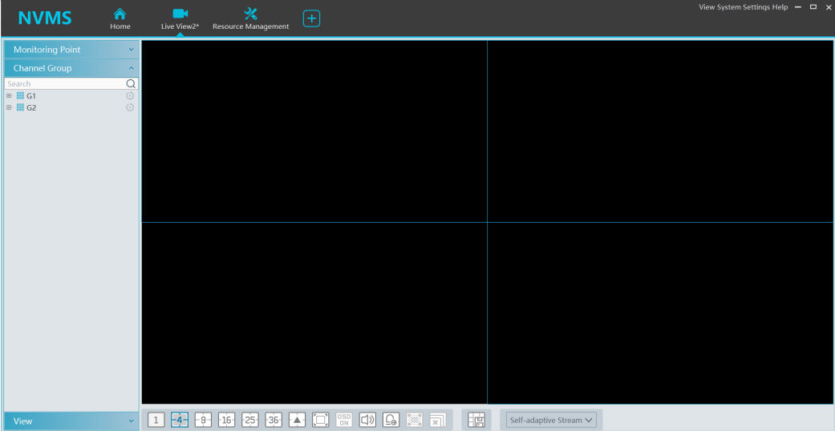Open the Self-adaptive Stream dropdown

(x=551, y=420)
